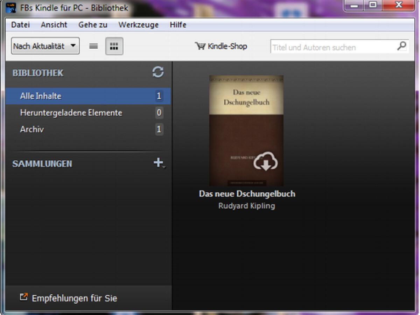Click the search magnifier icon
Viewport: 420px width, 315px height.
click(401, 46)
